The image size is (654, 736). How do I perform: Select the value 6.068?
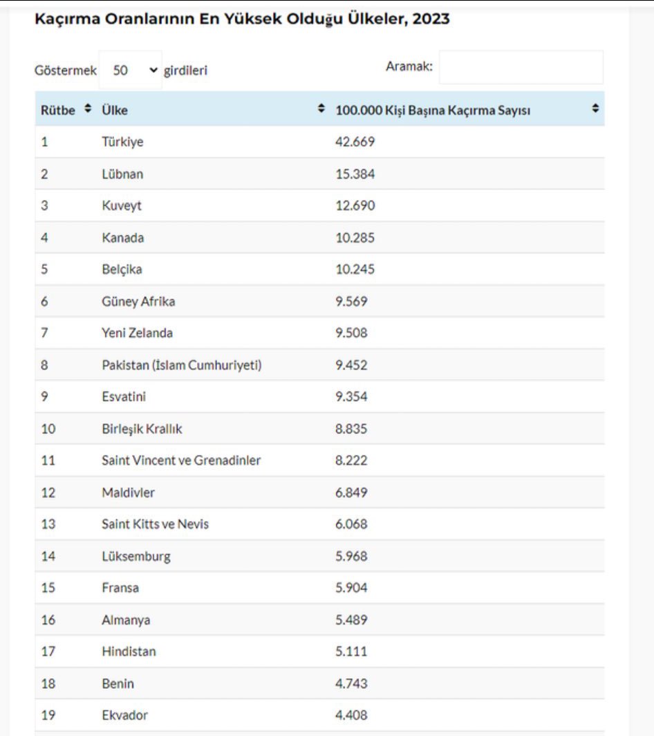coord(351,524)
